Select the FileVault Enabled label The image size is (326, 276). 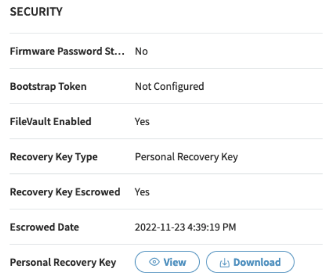50,122
